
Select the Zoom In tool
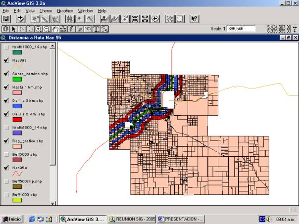(38, 29)
